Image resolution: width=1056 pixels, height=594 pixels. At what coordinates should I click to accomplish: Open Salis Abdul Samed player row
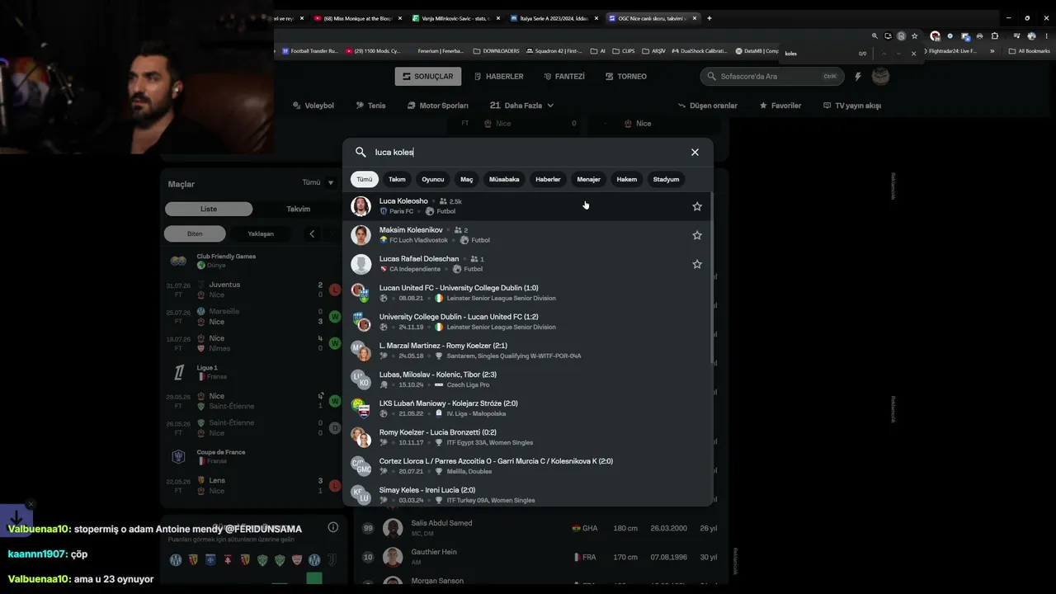pyautogui.click(x=540, y=528)
